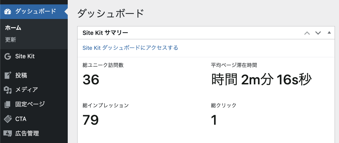Click the tag icon beside CTA
This screenshot has width=339, height=143.
(x=8, y=119)
